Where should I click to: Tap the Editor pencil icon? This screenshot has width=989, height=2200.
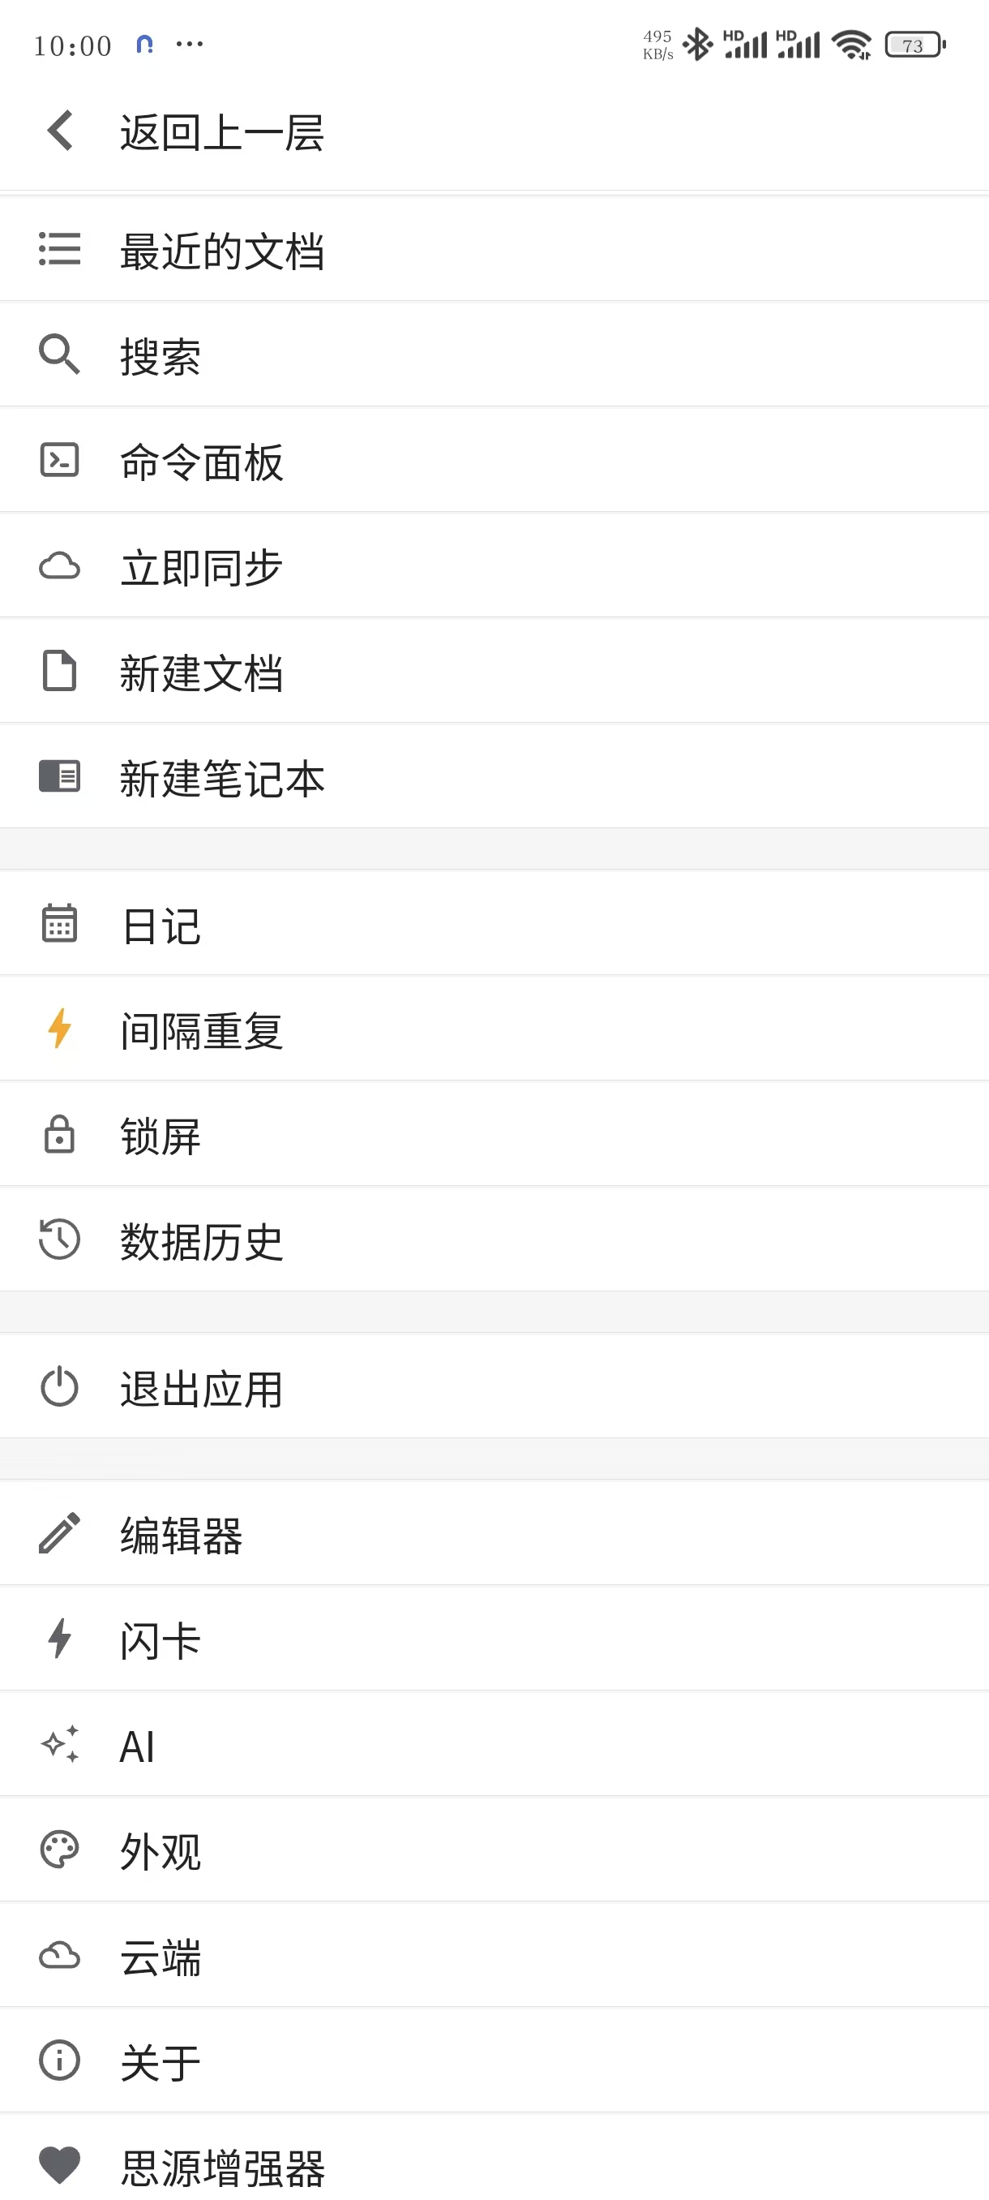[59, 1534]
